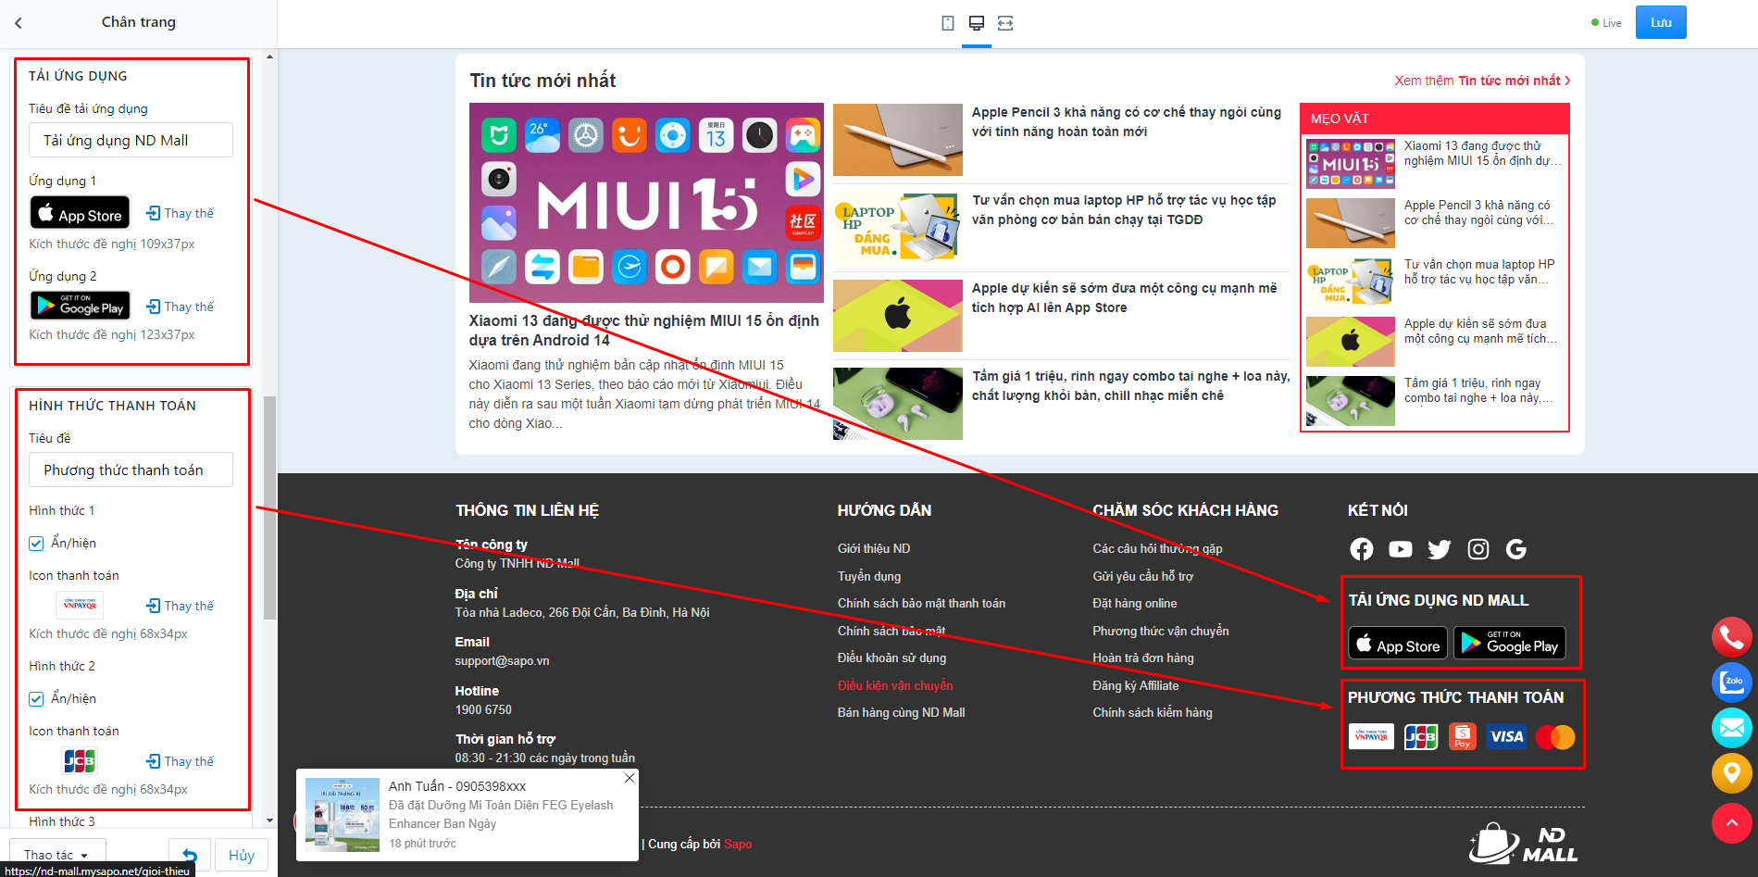Screen dimensions: 1758x877
Task: Open the Điều khoản sử dụng link
Action: pyautogui.click(x=891, y=658)
